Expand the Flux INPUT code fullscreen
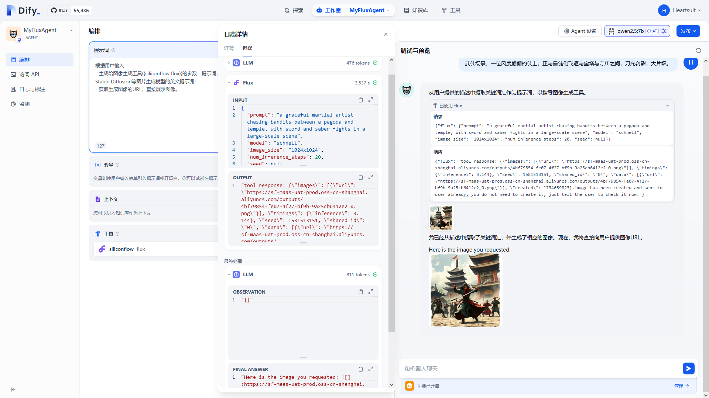This screenshot has width=709, height=398. click(371, 100)
